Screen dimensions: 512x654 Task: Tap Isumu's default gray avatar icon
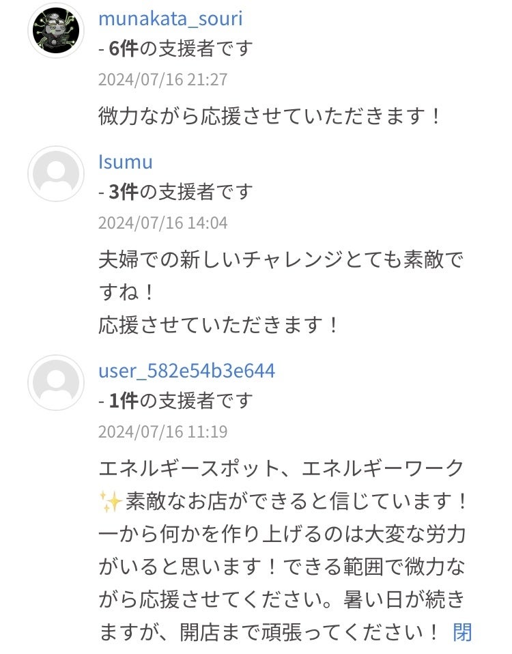point(56,173)
